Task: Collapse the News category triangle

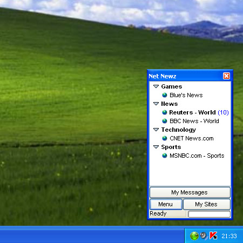Action: point(156,104)
